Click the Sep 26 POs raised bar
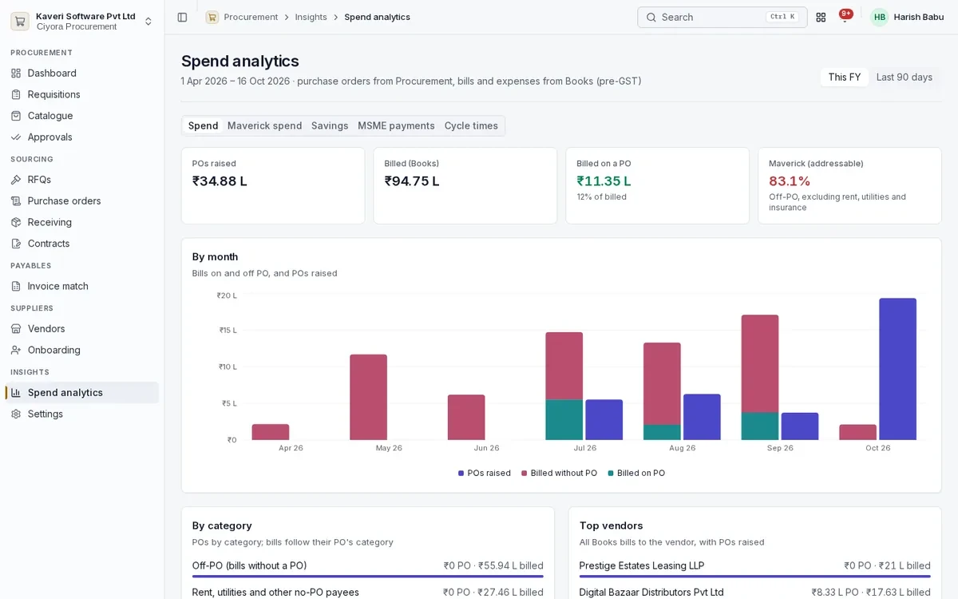Viewport: 958px width, 599px height. pos(800,426)
